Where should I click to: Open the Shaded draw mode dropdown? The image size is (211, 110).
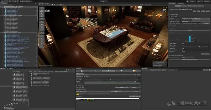pyautogui.click(x=43, y=5)
